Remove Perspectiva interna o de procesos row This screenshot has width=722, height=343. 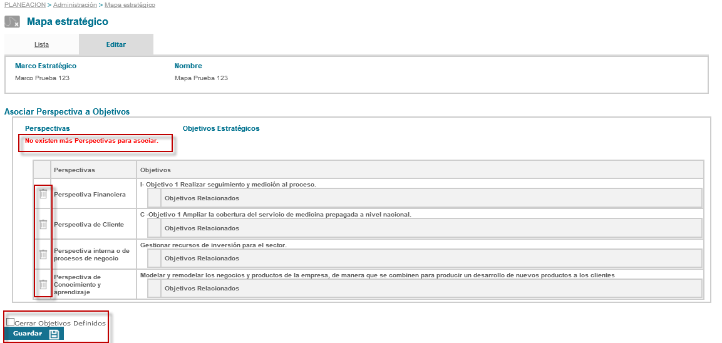point(43,254)
